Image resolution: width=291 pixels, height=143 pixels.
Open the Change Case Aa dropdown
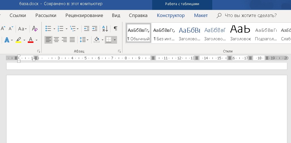click(22, 29)
